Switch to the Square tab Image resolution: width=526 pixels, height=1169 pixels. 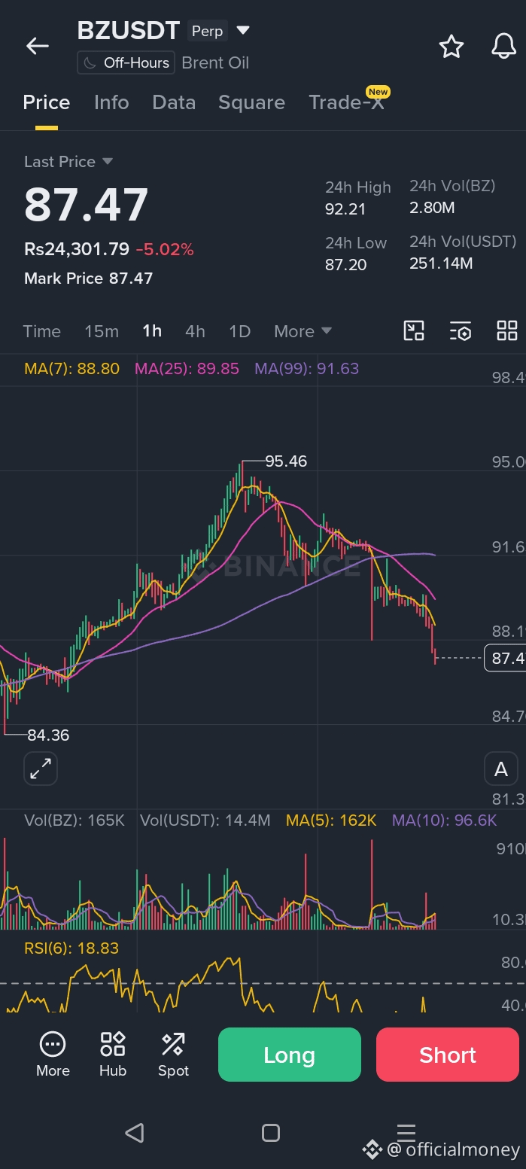click(x=251, y=103)
